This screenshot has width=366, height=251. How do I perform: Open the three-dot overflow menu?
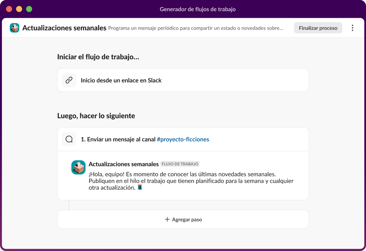(352, 28)
